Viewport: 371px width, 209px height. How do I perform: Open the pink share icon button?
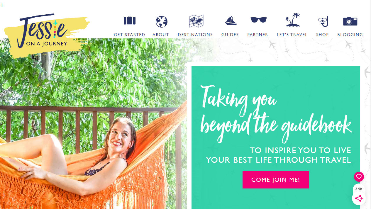tap(359, 198)
